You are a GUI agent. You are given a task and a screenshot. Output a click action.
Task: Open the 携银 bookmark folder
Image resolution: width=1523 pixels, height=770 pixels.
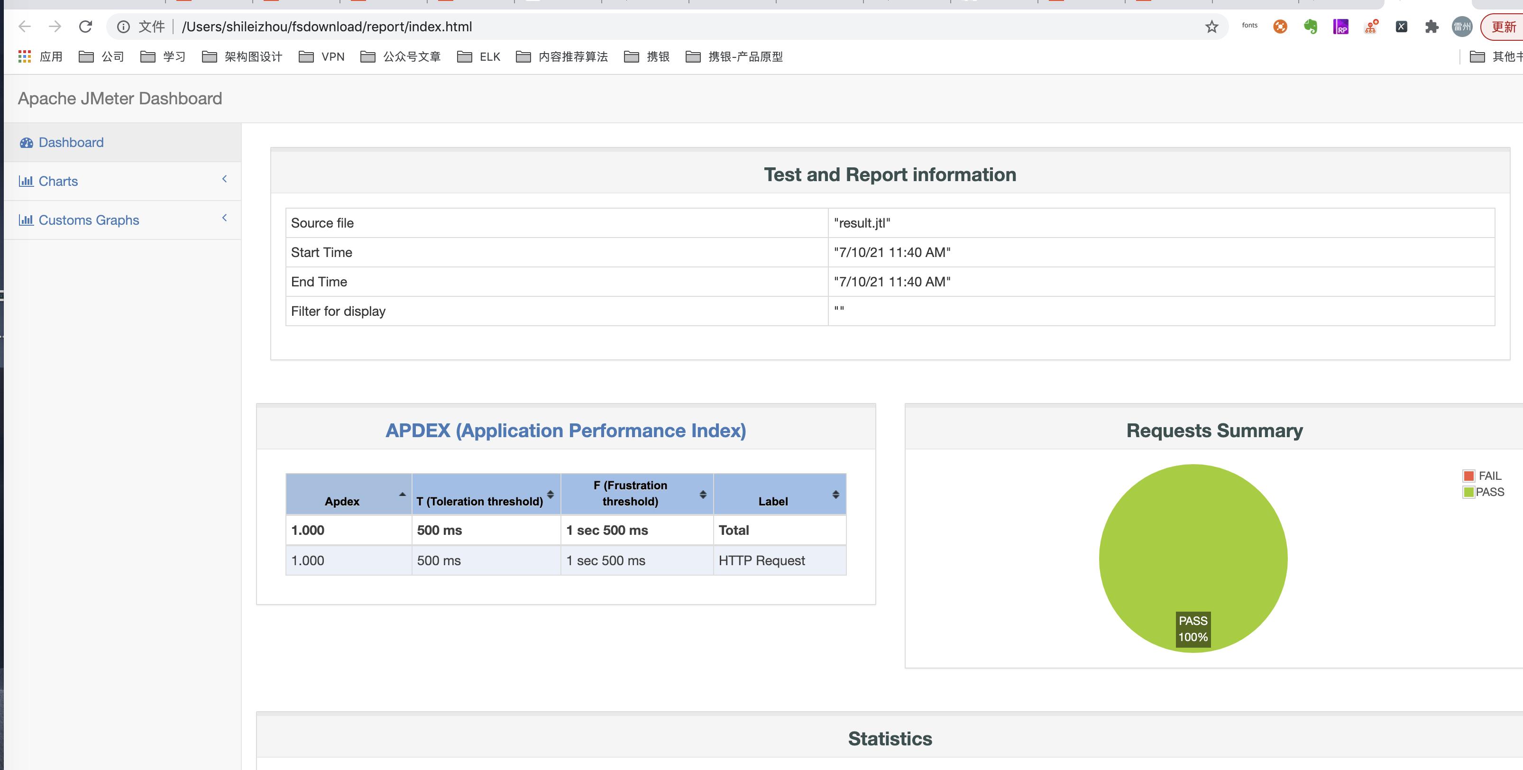pyautogui.click(x=647, y=57)
